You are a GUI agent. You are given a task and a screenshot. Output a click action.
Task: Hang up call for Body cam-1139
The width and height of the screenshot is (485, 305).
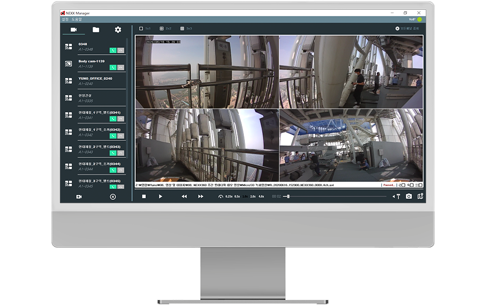(x=121, y=67)
